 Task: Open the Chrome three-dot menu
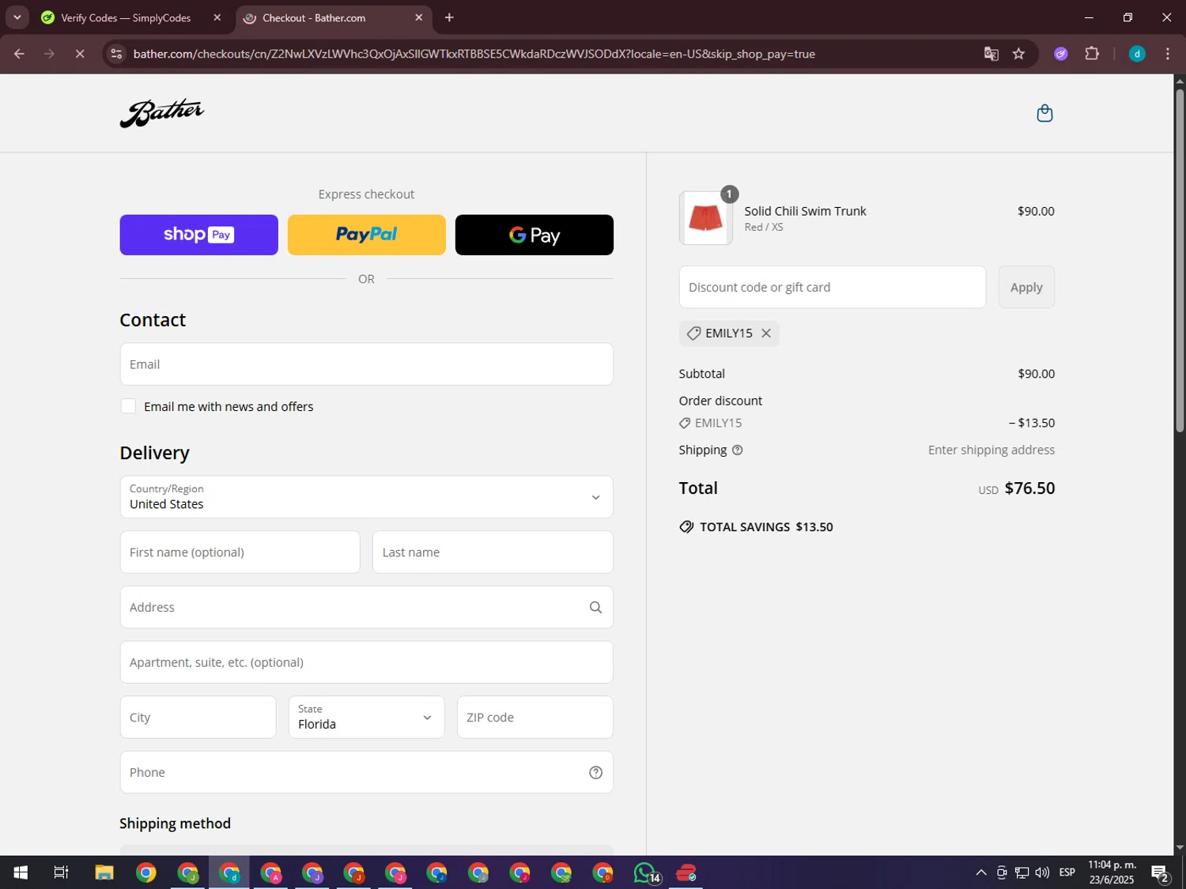1168,54
